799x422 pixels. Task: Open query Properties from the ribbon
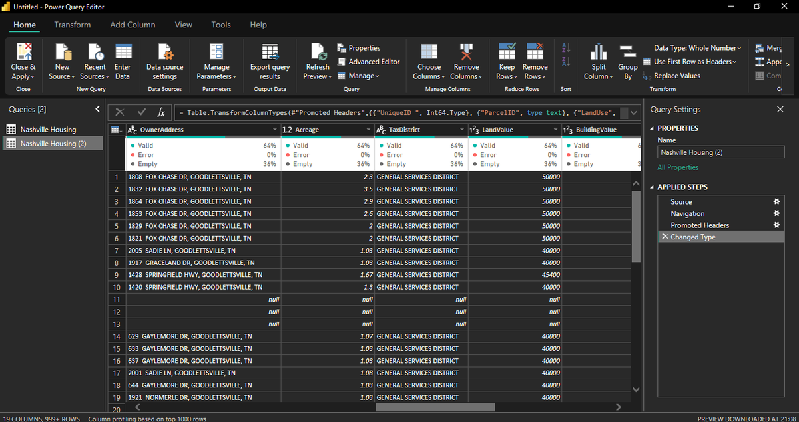[x=359, y=48]
